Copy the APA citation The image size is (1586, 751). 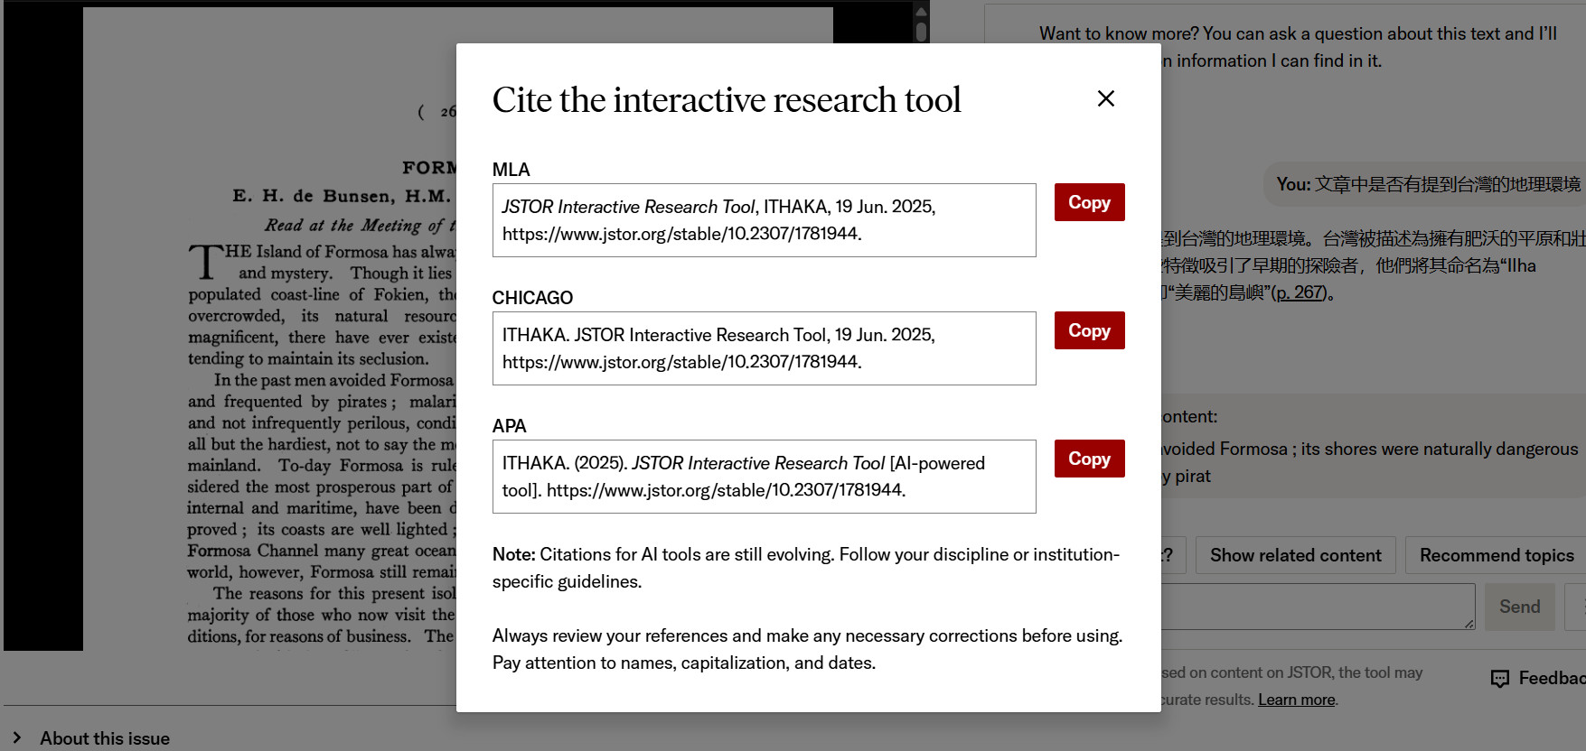coord(1089,459)
